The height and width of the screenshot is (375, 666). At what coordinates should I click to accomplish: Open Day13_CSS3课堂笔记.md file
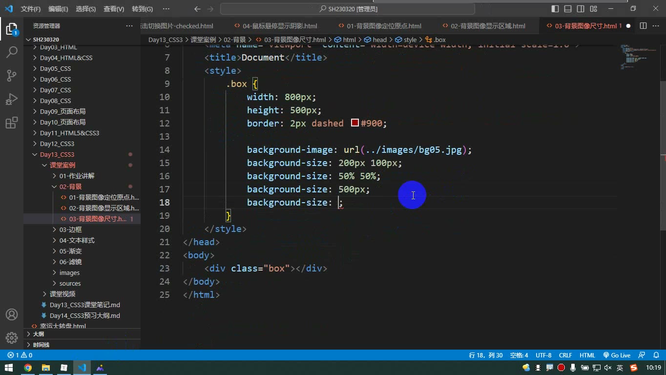pyautogui.click(x=85, y=305)
